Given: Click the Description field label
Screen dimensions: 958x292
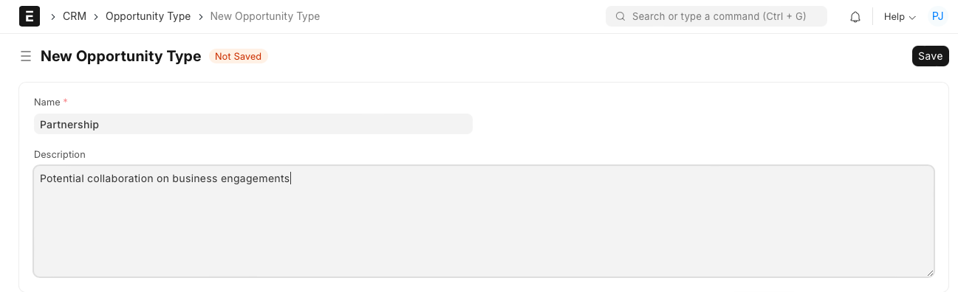Looking at the screenshot, I should pos(60,155).
